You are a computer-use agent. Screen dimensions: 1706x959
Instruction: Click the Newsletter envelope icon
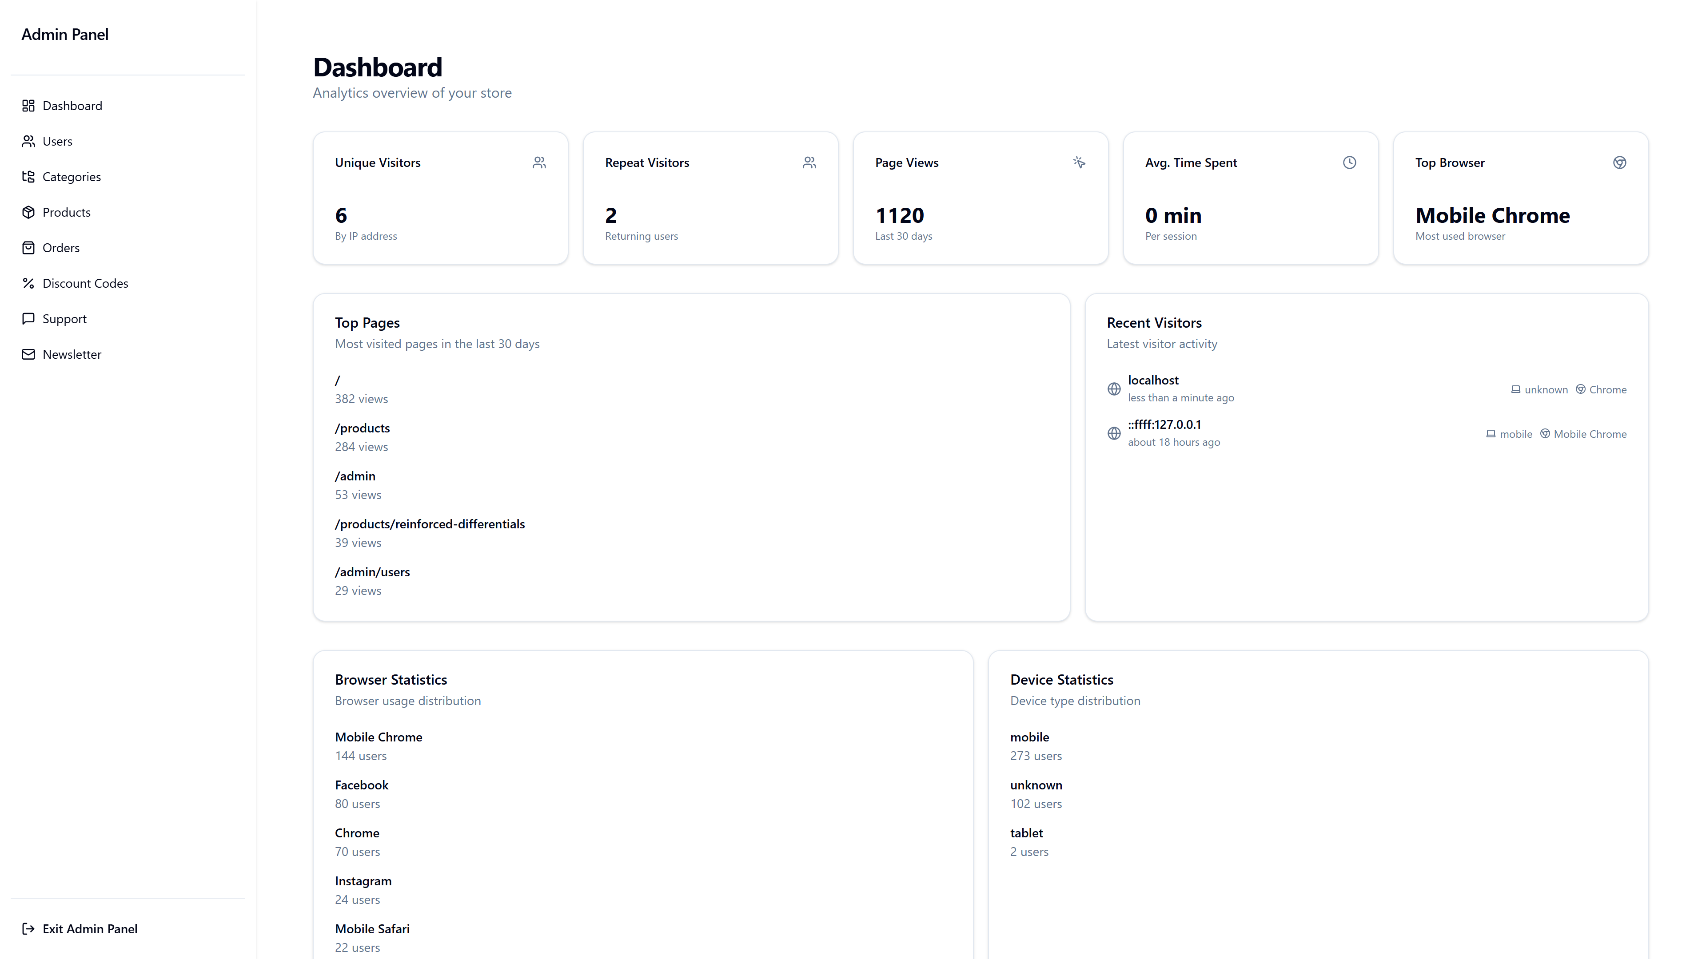point(28,354)
